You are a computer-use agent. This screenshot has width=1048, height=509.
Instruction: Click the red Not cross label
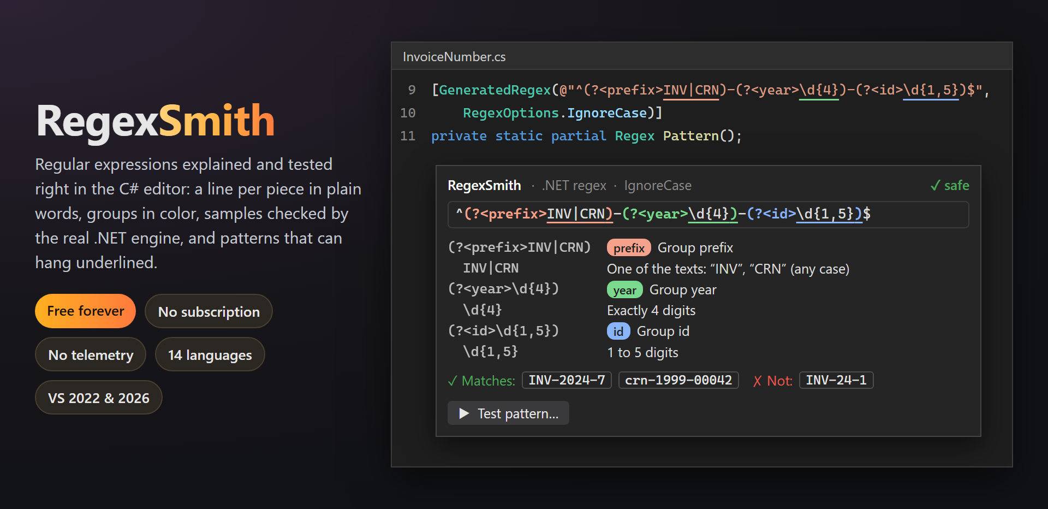click(x=772, y=381)
